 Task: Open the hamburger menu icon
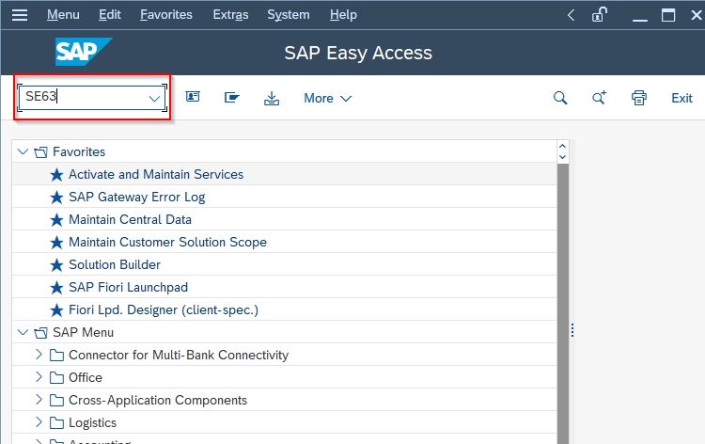tap(20, 15)
